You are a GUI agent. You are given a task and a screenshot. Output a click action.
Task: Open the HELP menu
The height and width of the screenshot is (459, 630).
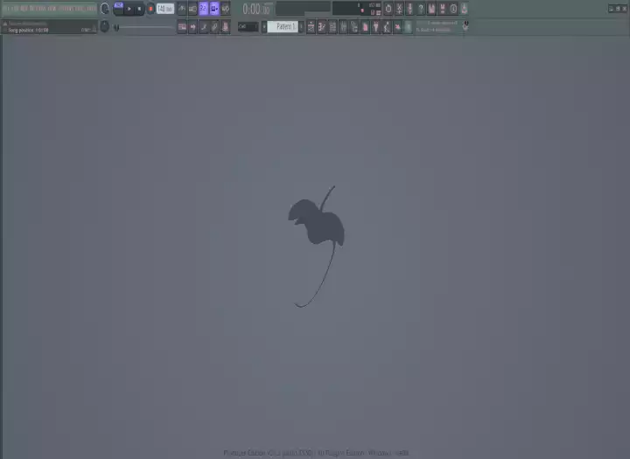click(x=92, y=8)
